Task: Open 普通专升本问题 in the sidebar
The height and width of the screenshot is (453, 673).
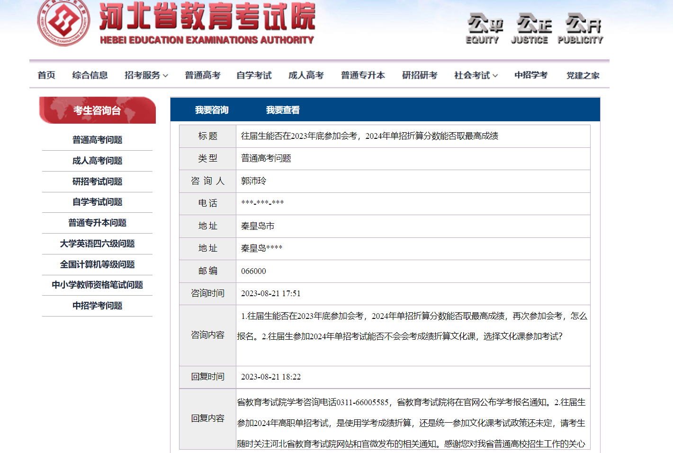Action: [x=97, y=223]
